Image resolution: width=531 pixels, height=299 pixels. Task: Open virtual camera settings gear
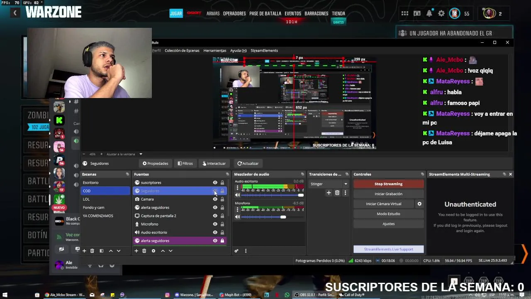[x=419, y=204]
